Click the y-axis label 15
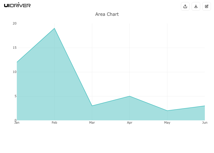The image size is (214, 153). (15, 48)
